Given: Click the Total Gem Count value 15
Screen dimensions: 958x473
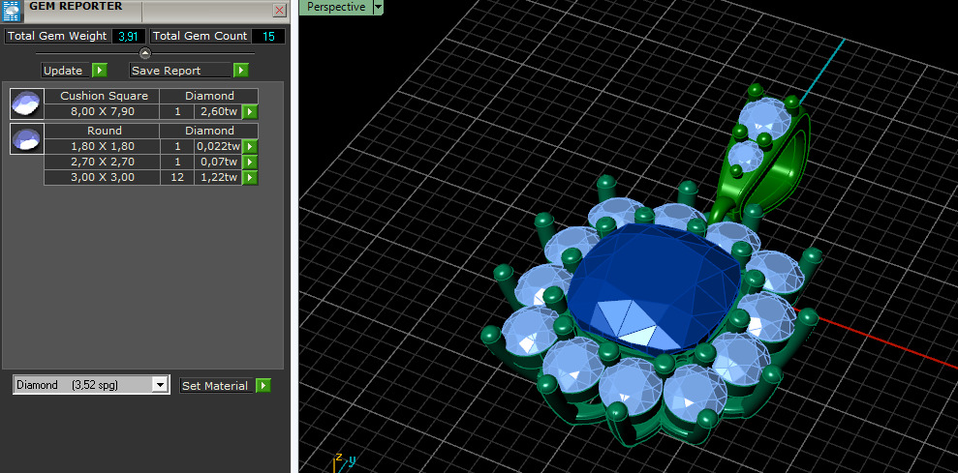Looking at the screenshot, I should pyautogui.click(x=268, y=36).
